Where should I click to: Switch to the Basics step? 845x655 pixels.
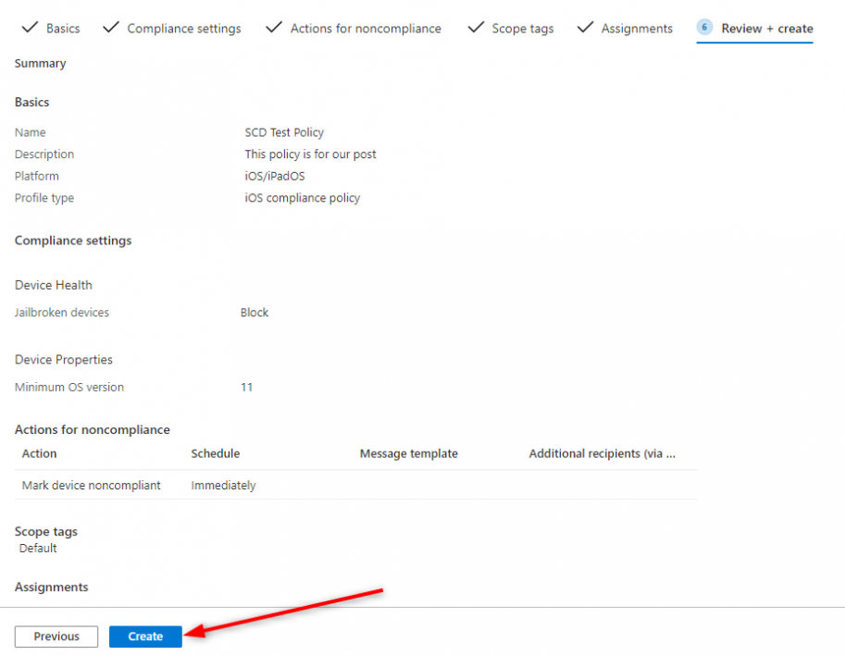[x=61, y=29]
